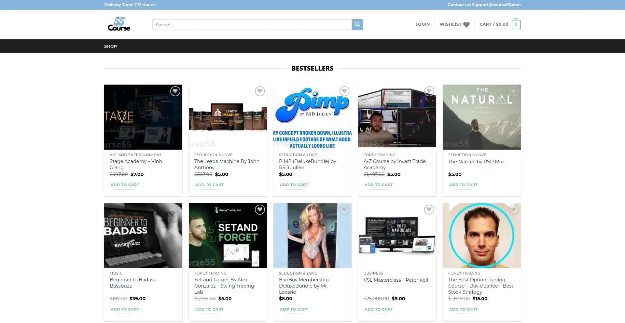
Task: Open Set and Forget product image
Action: click(x=228, y=236)
